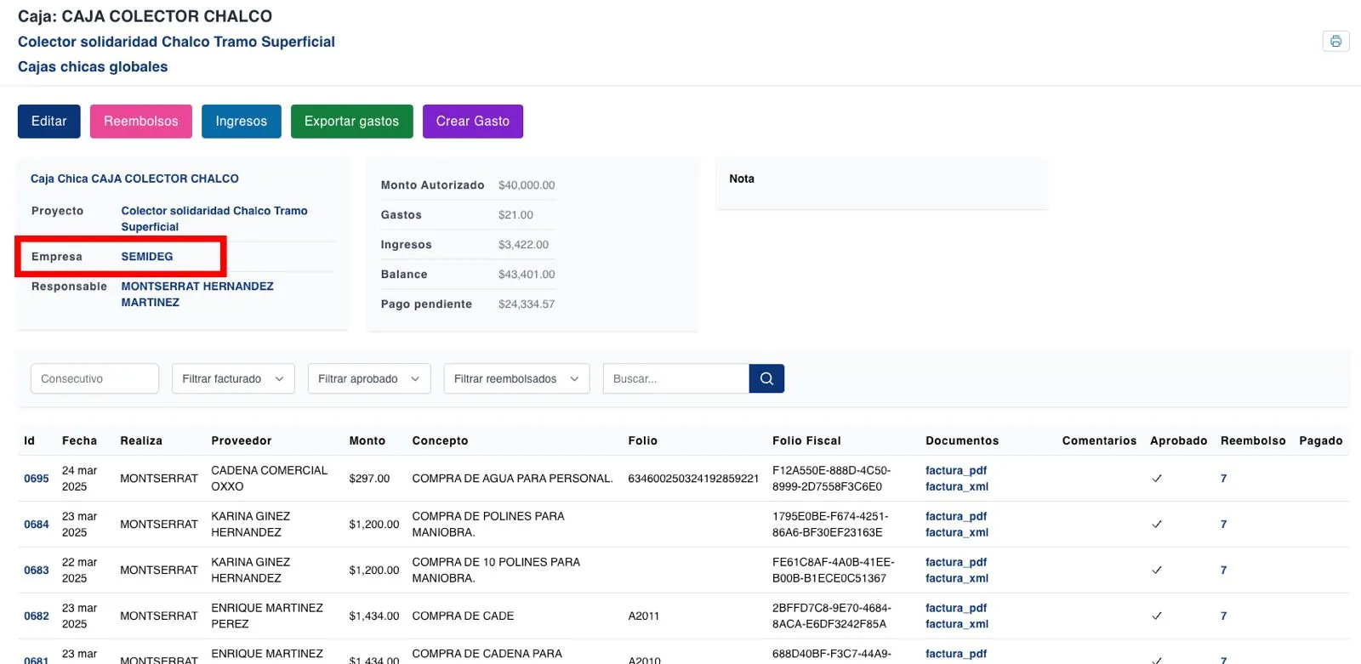Focus the Buscar search box
Viewport: 1361px width, 664px height.
point(675,378)
